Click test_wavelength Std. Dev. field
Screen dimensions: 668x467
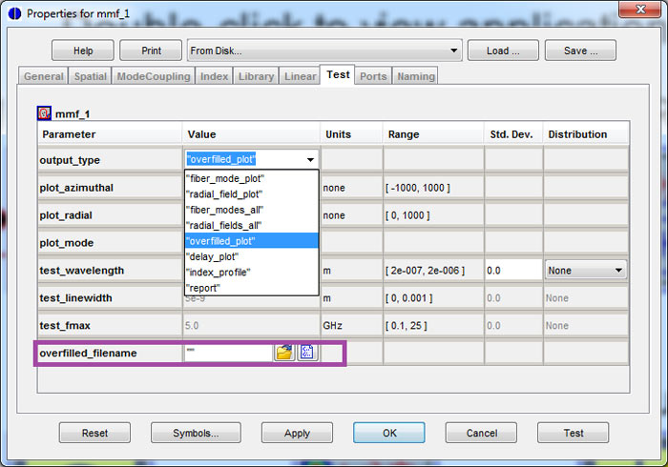[512, 271]
